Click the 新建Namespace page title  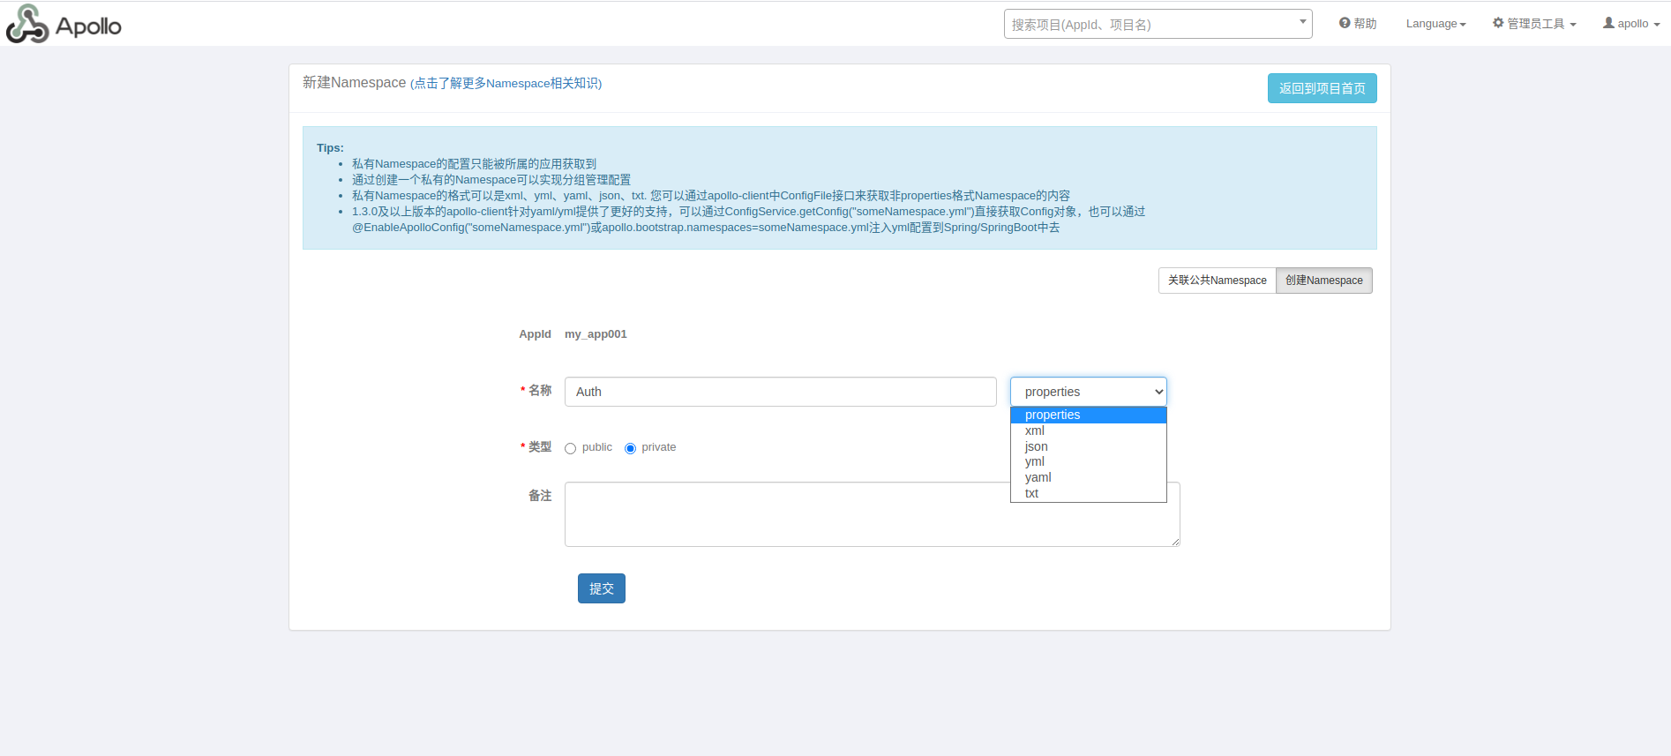click(x=355, y=82)
